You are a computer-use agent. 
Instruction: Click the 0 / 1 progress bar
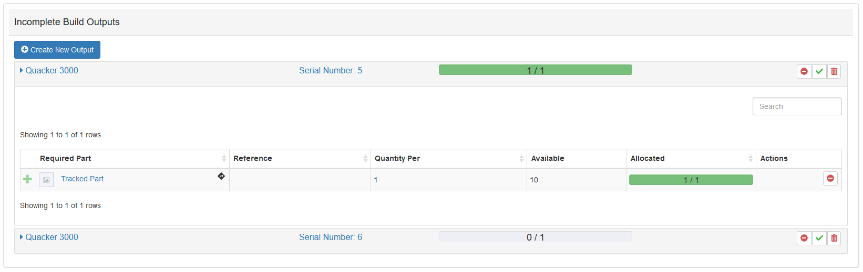point(535,237)
